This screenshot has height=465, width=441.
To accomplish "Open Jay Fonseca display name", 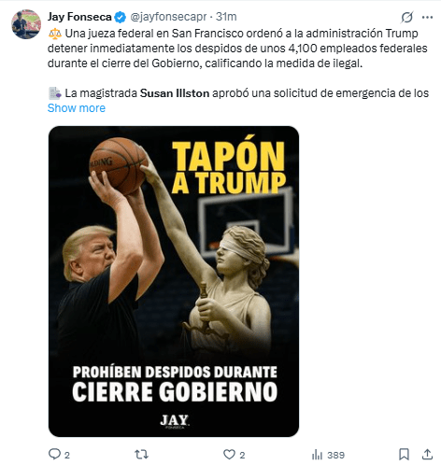I will [x=79, y=17].
